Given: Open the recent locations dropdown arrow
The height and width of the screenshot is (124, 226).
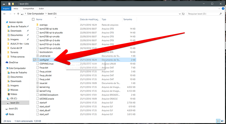Looking at the screenshot, I should [x=14, y=14].
